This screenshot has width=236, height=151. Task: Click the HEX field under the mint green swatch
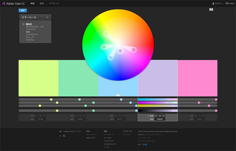(x=80, y=119)
